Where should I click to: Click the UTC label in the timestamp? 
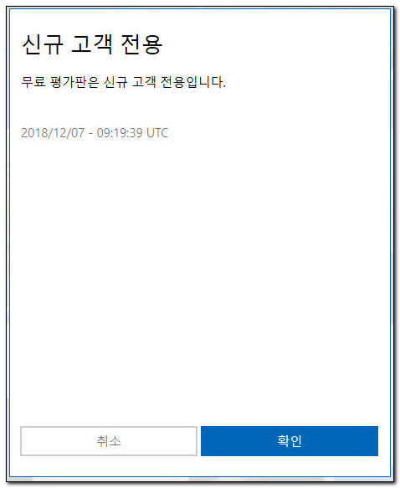click(x=157, y=133)
